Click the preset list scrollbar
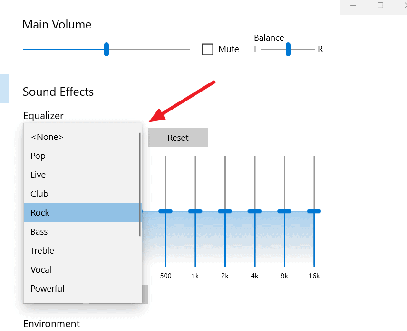Viewport: 407px width, 331px height. 140,184
